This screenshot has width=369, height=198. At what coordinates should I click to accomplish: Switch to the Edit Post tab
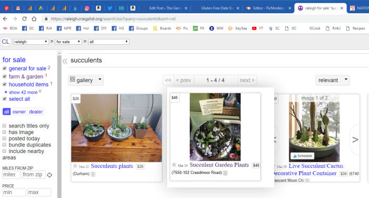pos(164,8)
